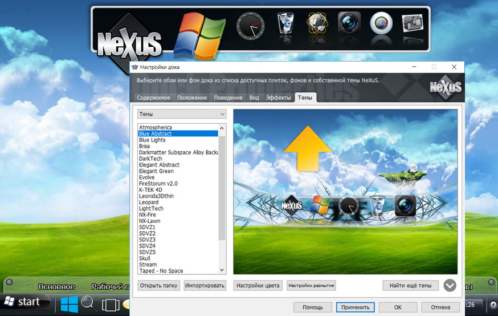Launch the globe network icon in dock

pyautogui.click(x=317, y=23)
